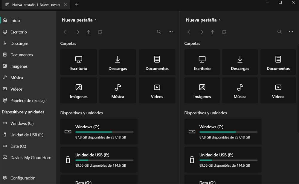Open David's My Cloud Home in sidebar
299x184 pixels.
click(28, 158)
